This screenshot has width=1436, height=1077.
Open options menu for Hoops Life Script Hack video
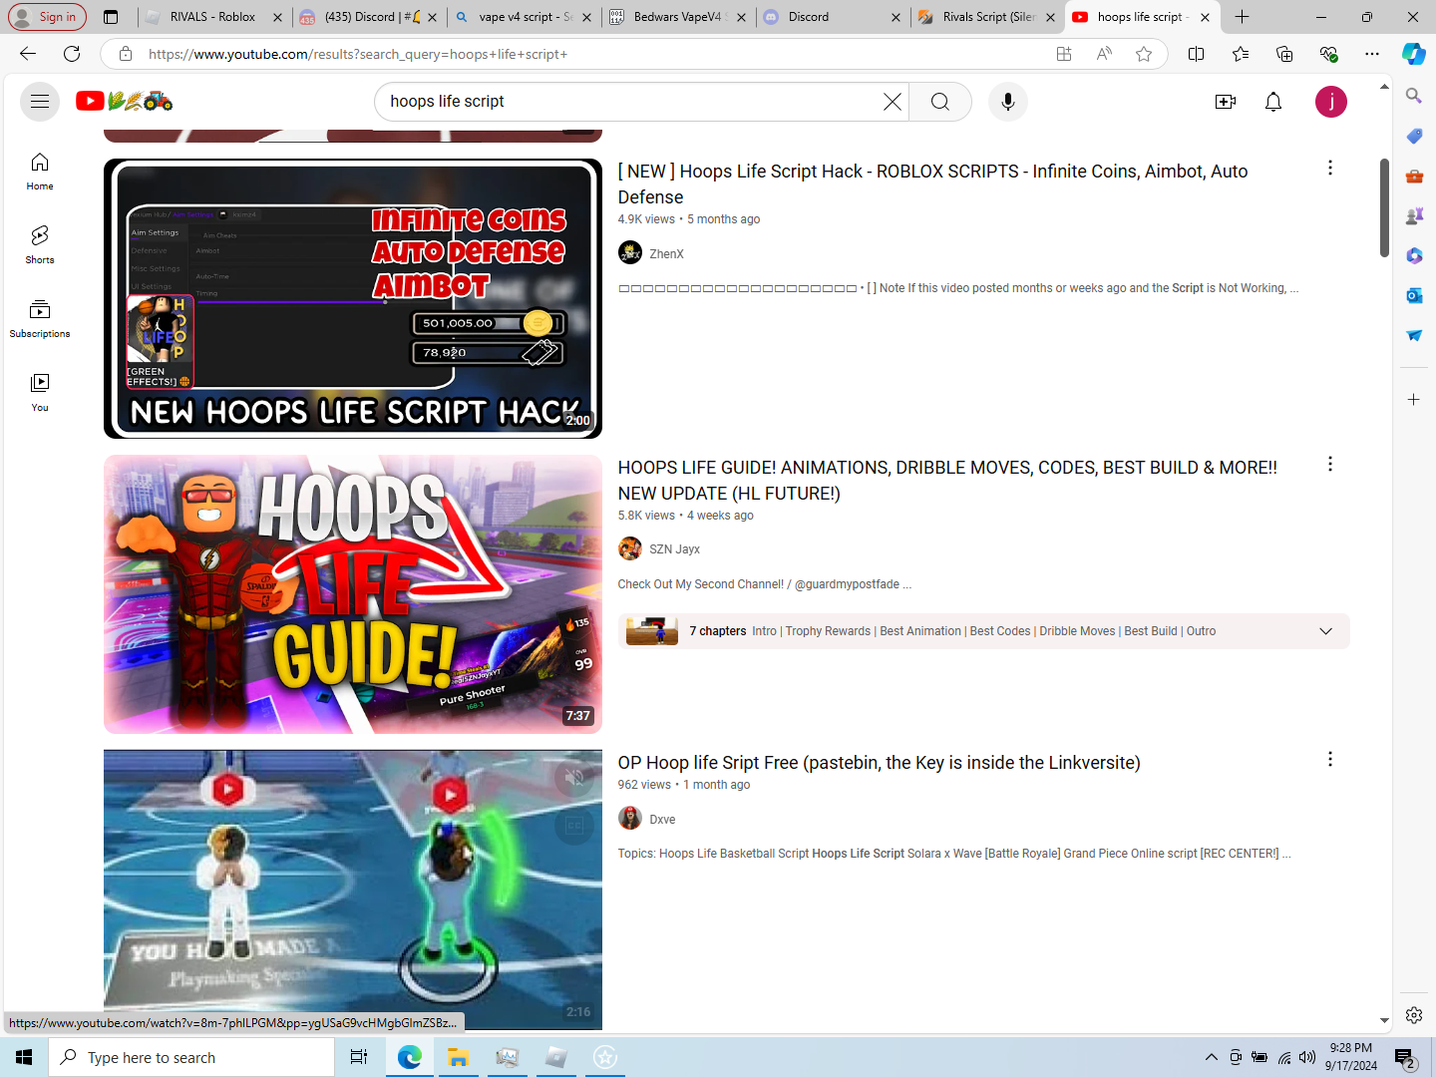[x=1329, y=169]
